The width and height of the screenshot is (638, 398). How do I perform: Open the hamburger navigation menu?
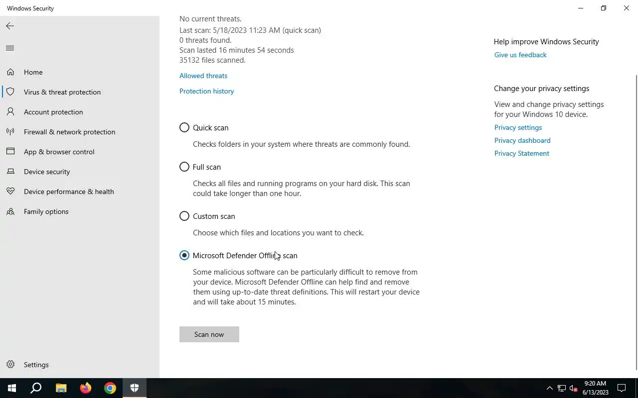(x=10, y=48)
